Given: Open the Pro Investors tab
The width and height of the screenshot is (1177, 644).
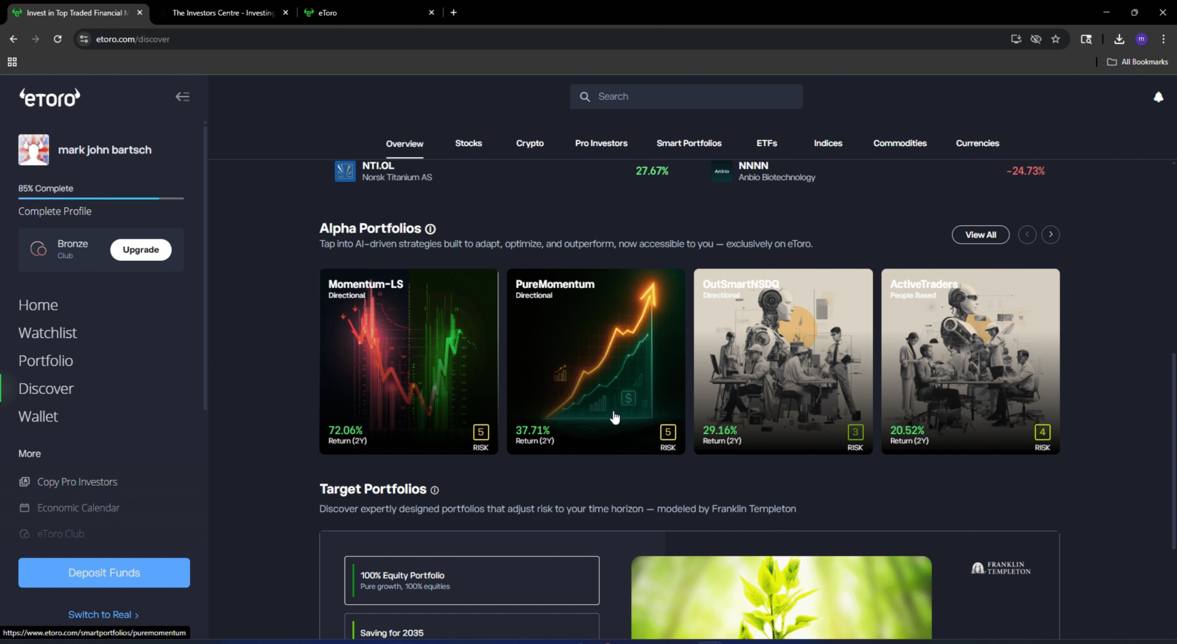Looking at the screenshot, I should click(x=601, y=143).
